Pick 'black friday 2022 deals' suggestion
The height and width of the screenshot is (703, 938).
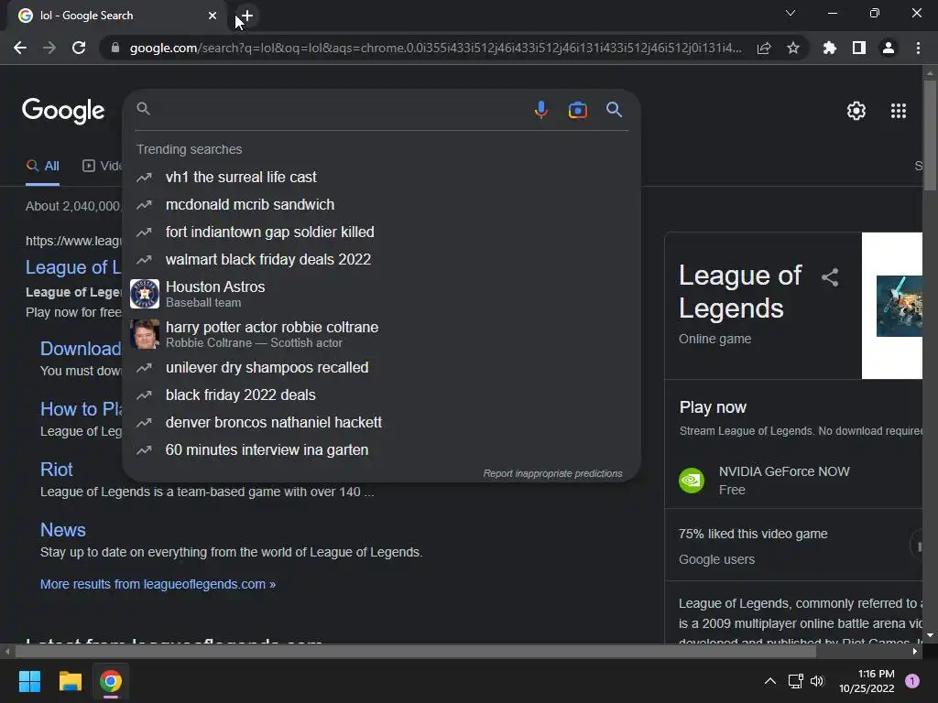pyautogui.click(x=382, y=395)
